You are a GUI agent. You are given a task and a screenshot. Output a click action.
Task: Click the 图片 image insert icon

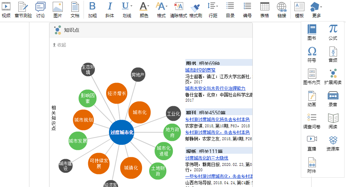(x=57, y=10)
